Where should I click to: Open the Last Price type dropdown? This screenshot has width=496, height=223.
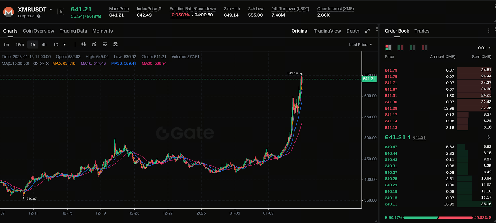tap(360, 45)
